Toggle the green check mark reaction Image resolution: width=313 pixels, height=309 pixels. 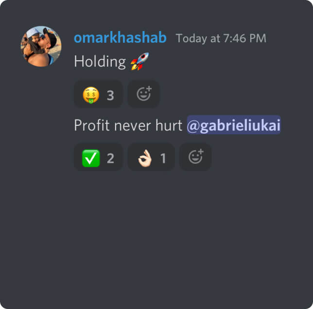(x=98, y=157)
